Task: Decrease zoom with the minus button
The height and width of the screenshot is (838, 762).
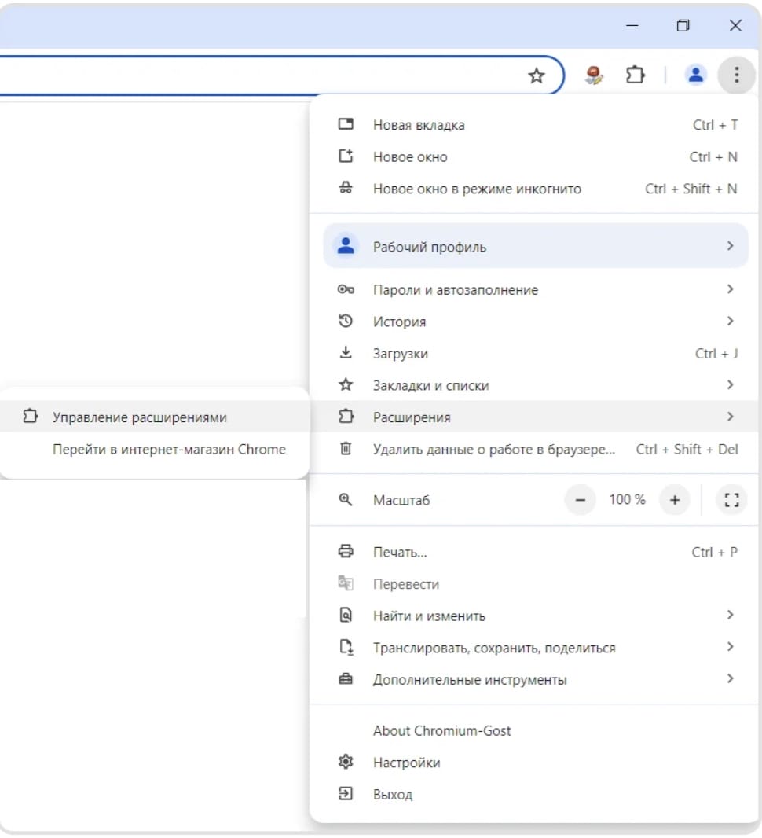Action: (581, 500)
